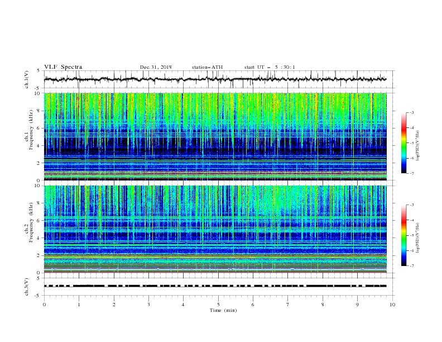Click time axis tick label 4

coord(183,305)
